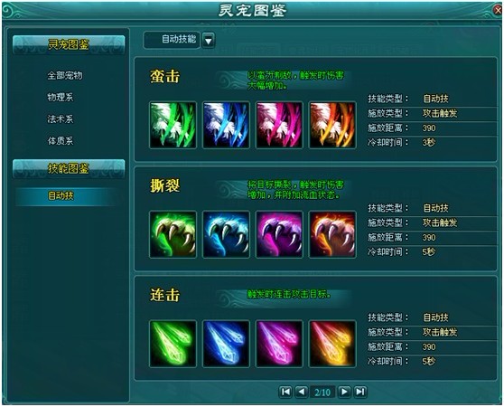Choose the magenta 撕裂 claw icon

[x=279, y=234]
